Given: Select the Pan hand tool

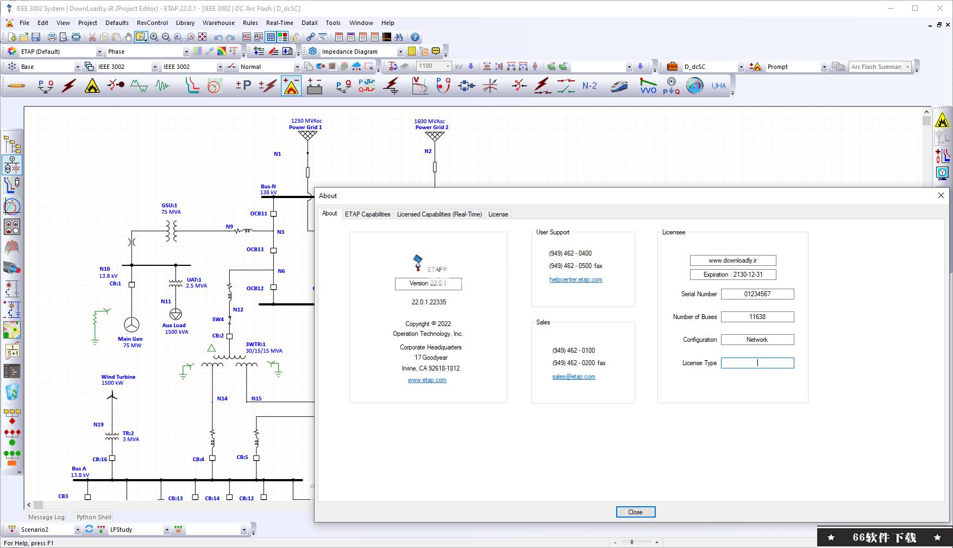Looking at the screenshot, I should click(x=129, y=37).
